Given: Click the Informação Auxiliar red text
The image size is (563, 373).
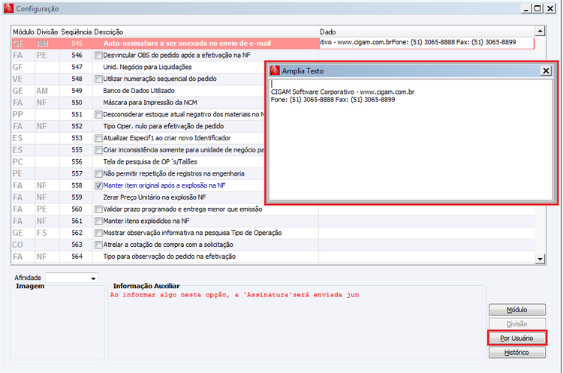Looking at the screenshot, I should [234, 295].
